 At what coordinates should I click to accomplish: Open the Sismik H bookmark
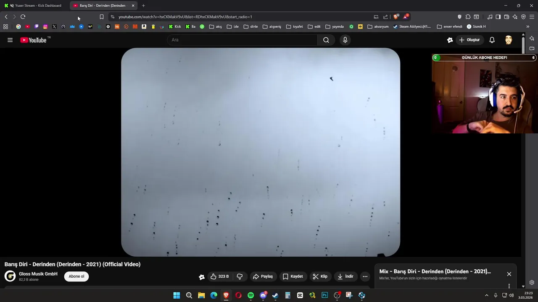[476, 26]
